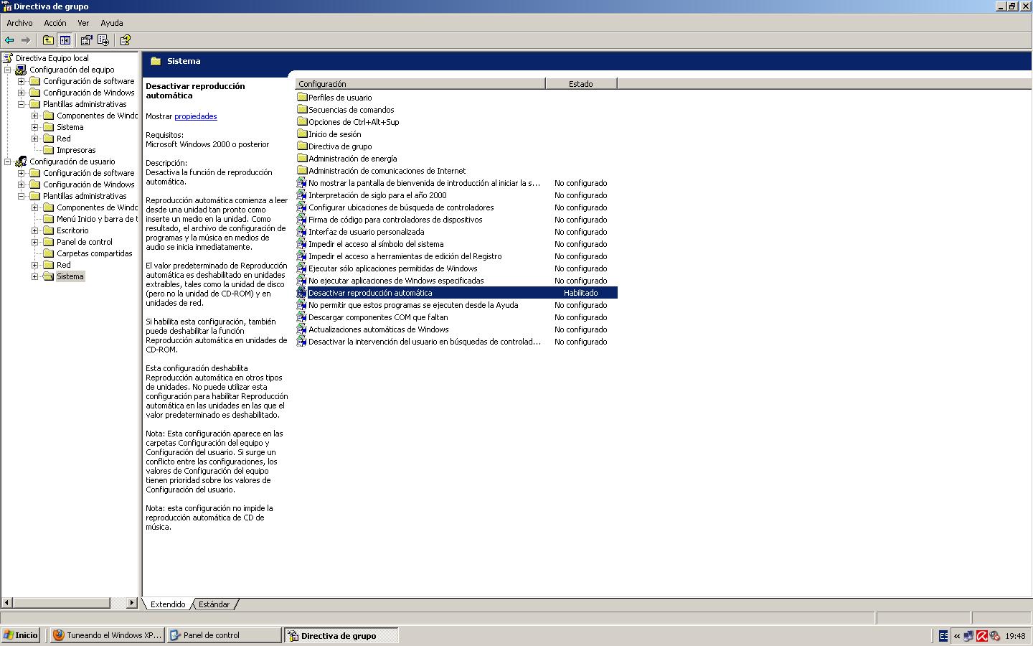This screenshot has height=646, width=1033.
Task: Select Menú Inicio y barra tree item
Action: [97, 219]
